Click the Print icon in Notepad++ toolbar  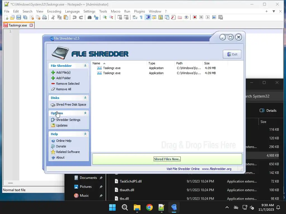[x=44, y=17]
